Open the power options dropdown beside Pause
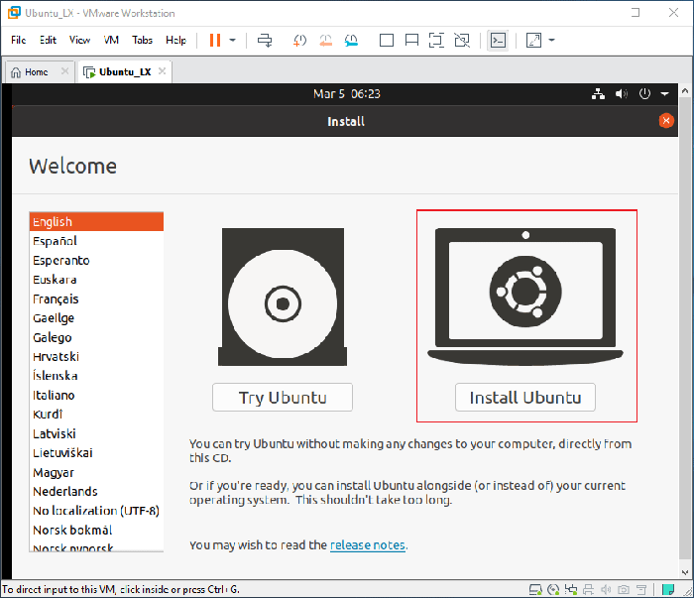Image resolution: width=694 pixels, height=598 pixels. (232, 41)
